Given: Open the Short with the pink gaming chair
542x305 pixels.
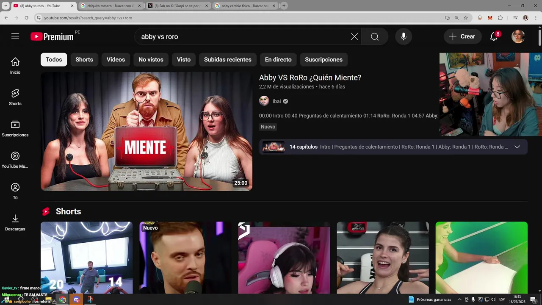Looking at the screenshot, I should tap(284, 258).
